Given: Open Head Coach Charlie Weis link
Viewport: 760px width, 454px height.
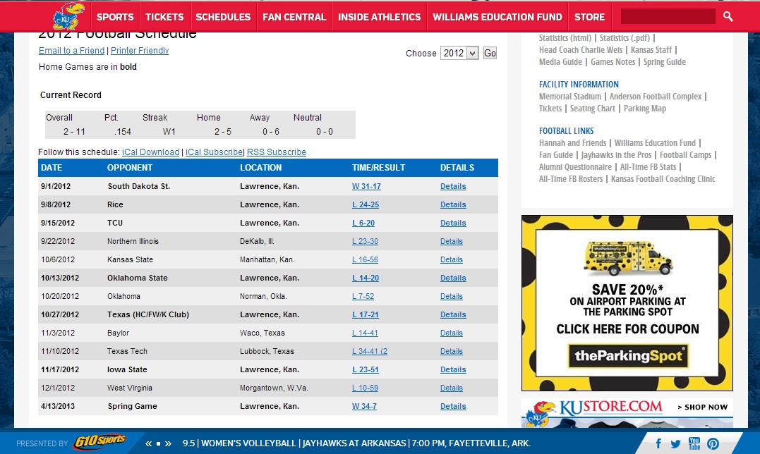Looking at the screenshot, I should (581, 50).
